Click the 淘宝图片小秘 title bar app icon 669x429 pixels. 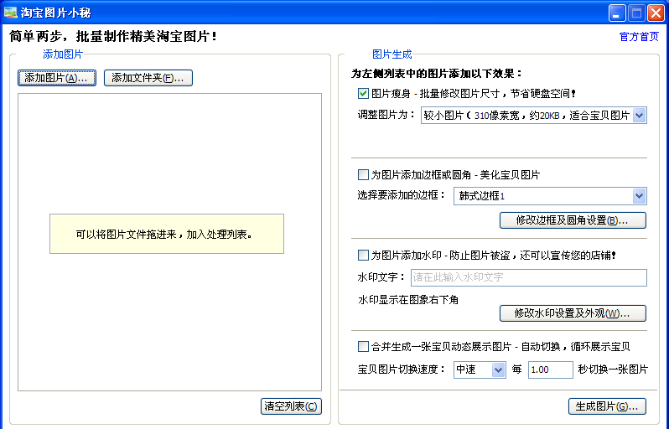click(10, 13)
